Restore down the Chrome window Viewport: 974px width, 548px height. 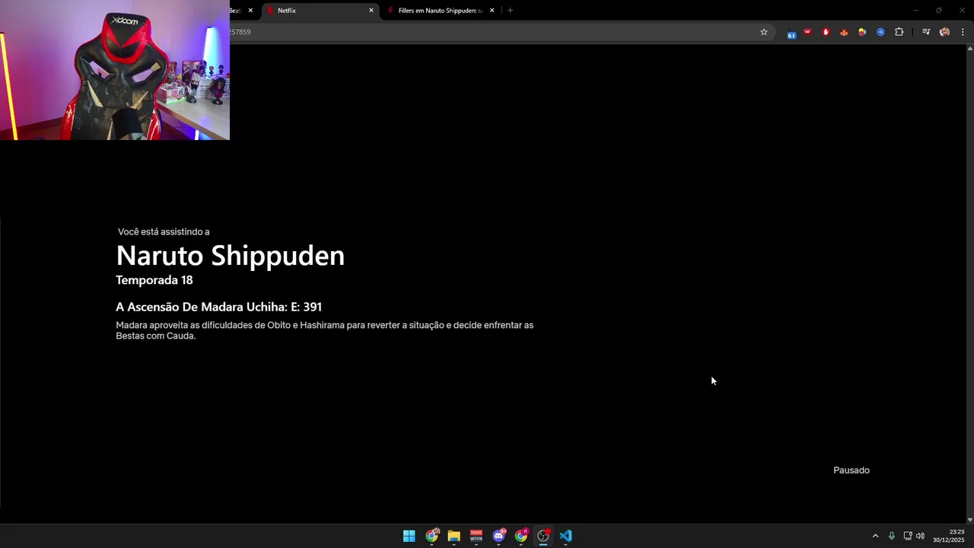[x=938, y=11]
